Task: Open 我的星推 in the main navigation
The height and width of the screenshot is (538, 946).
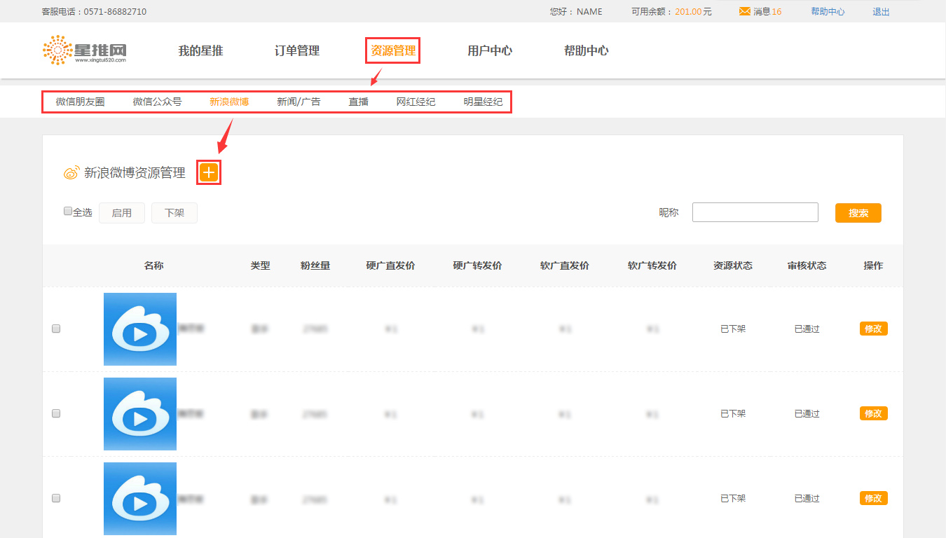Action: coord(200,50)
